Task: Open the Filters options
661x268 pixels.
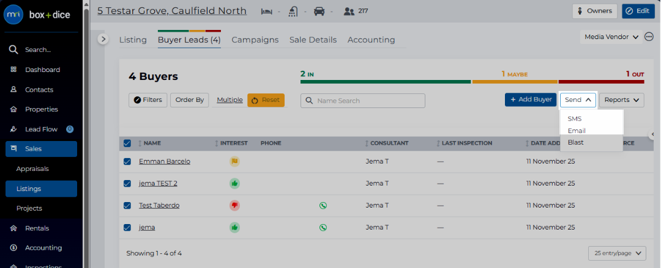Action: pos(148,100)
